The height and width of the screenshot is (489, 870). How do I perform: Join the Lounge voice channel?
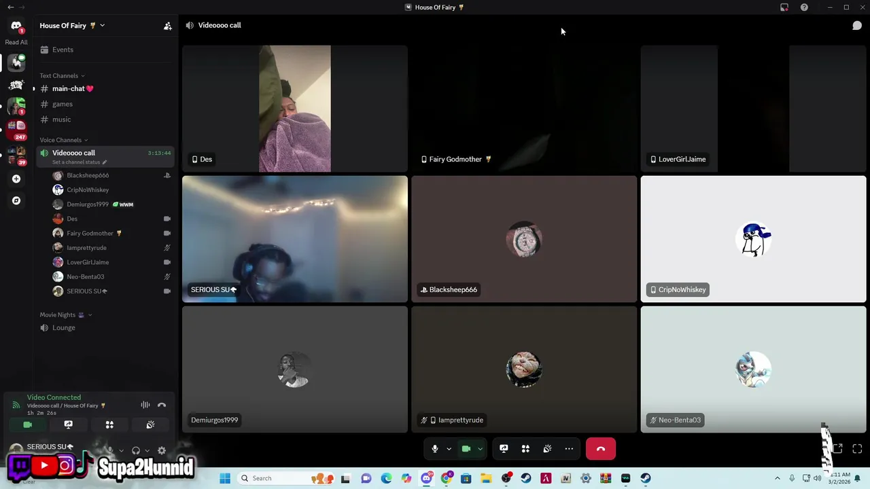pyautogui.click(x=105, y=328)
